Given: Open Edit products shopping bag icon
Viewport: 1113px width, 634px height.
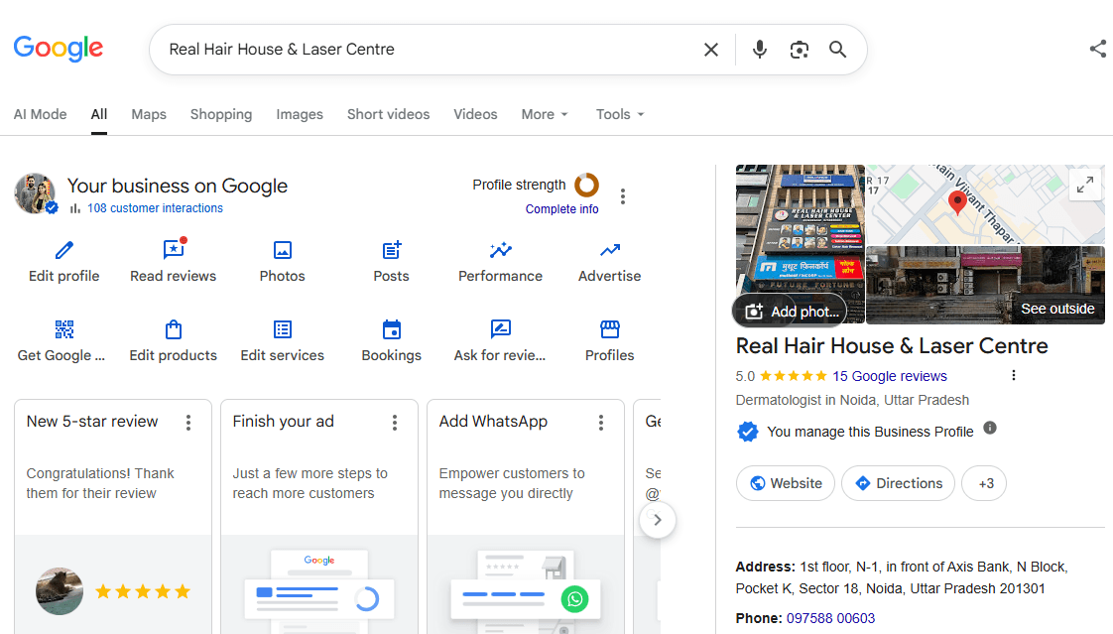Looking at the screenshot, I should (174, 329).
